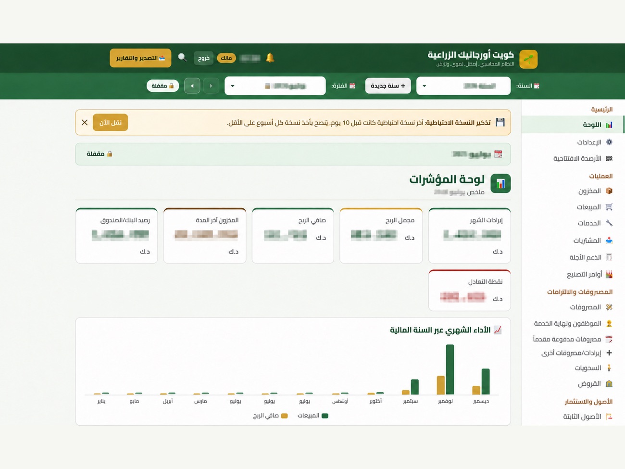The width and height of the screenshot is (625, 469).
Task: Open اللوحة dashboard in the sidebar
Action: [x=572, y=125]
